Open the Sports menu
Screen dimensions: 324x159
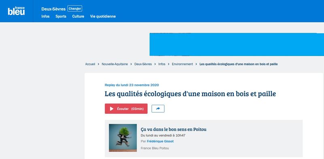(61, 16)
